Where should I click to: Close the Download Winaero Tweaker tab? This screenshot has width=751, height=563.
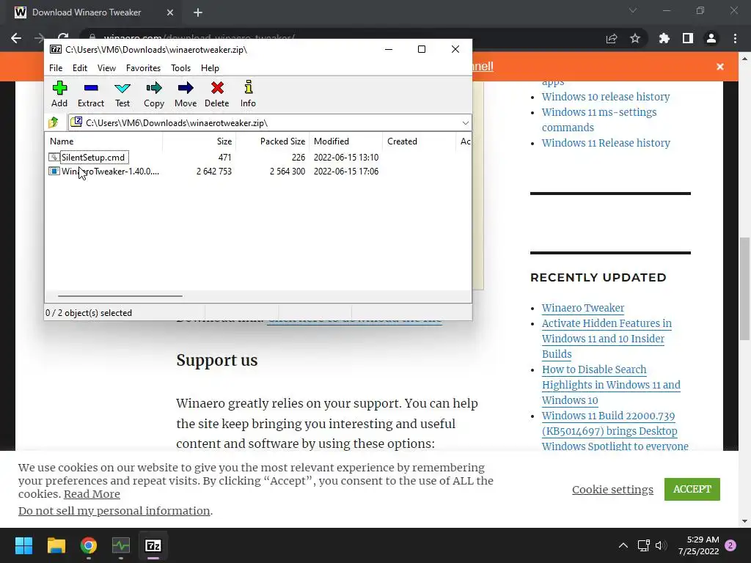(170, 12)
